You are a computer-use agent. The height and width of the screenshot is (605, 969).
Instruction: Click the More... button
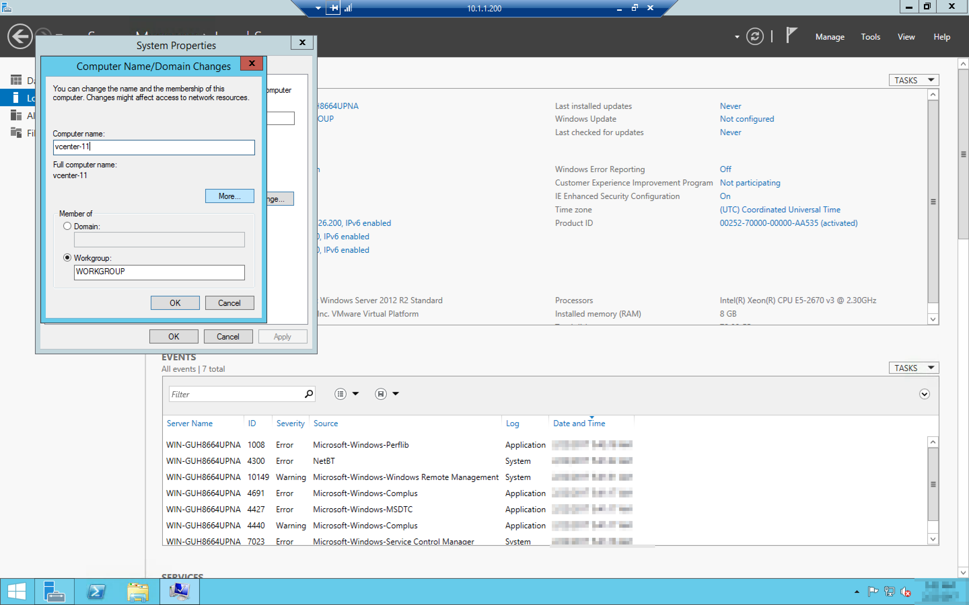[229, 196]
